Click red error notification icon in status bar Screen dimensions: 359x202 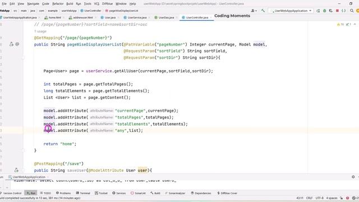click(348, 198)
